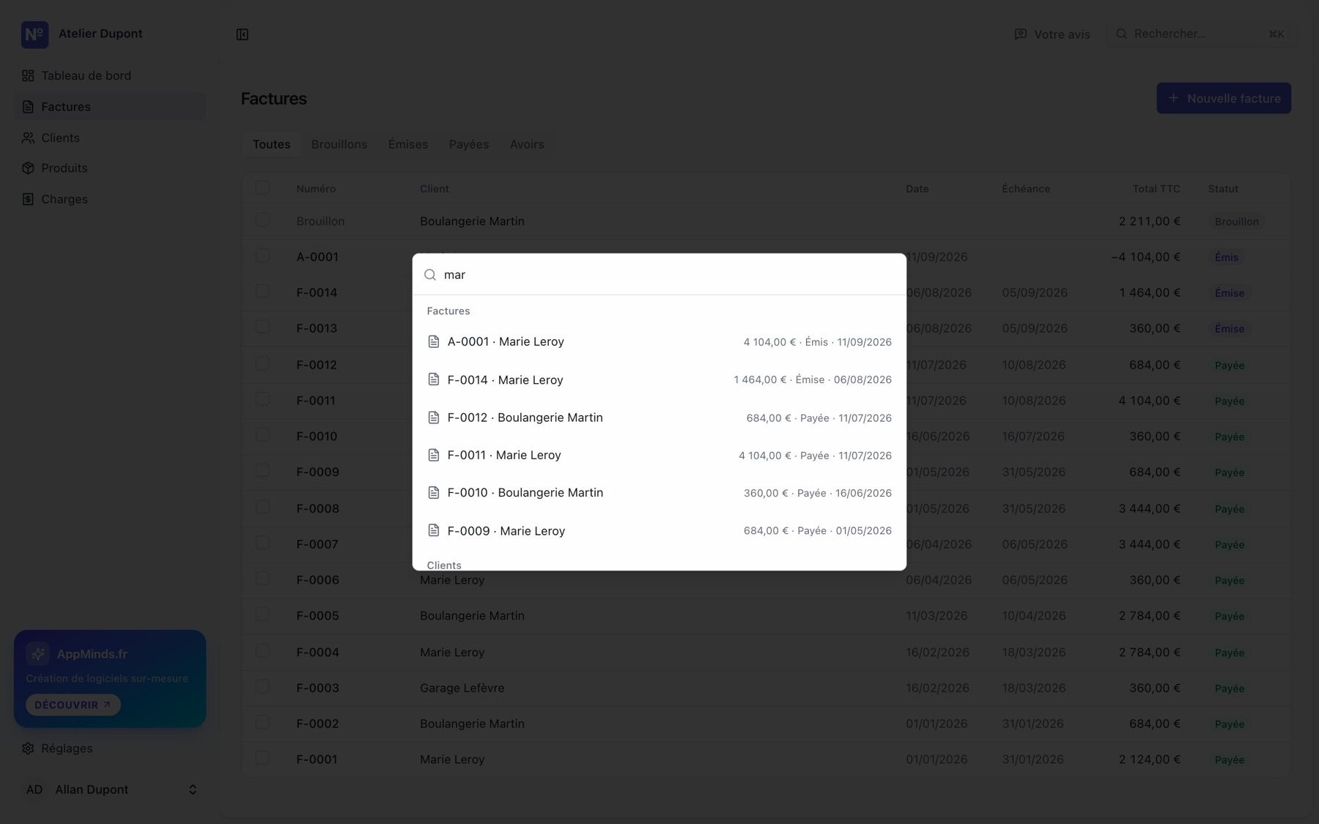Click the DÉCOUVRIR button in AppMinds card
Screen dimensions: 1319x824
coord(73,705)
